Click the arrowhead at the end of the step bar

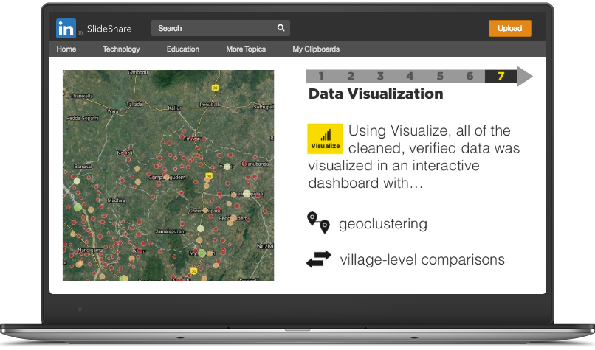tap(524, 76)
